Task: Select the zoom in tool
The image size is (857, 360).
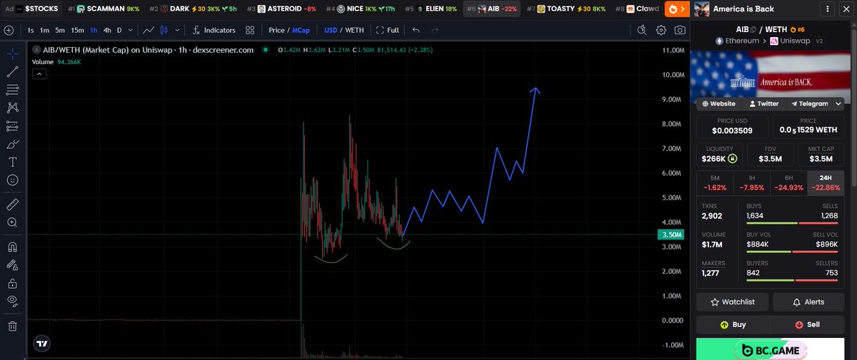Action: tap(12, 222)
